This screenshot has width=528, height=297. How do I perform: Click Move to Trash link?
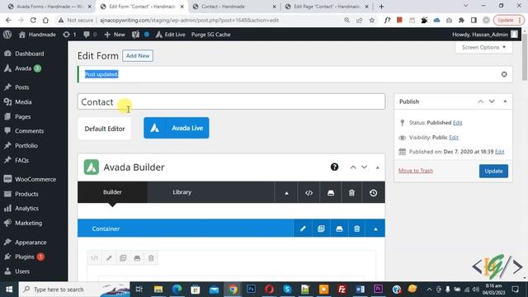[416, 171]
